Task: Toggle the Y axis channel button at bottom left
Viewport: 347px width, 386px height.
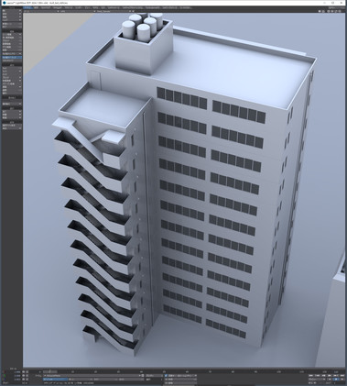Action: click(5, 376)
